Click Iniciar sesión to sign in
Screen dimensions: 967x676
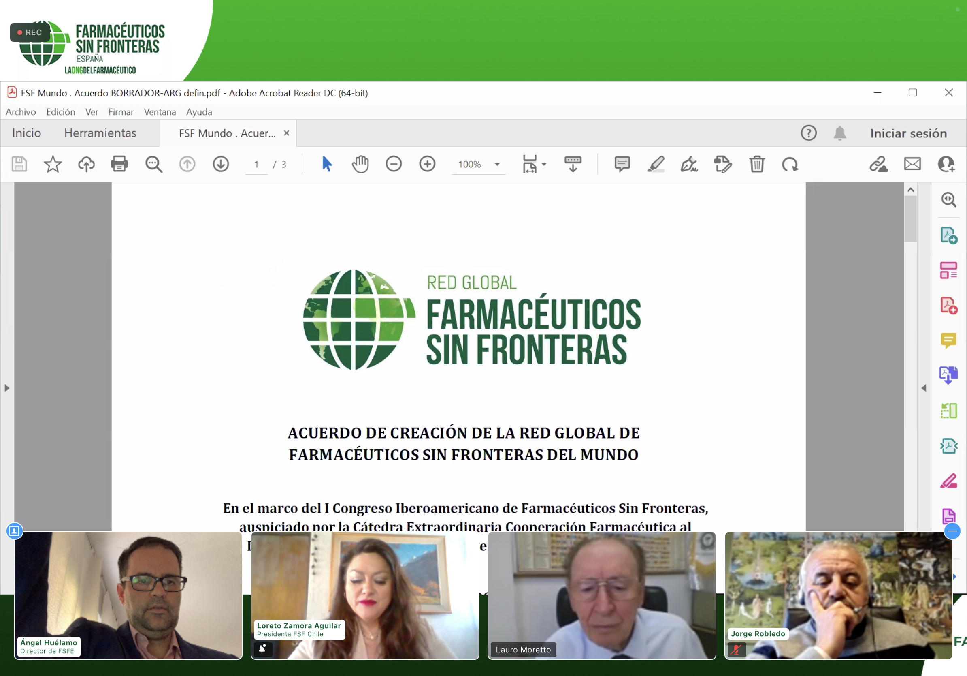click(908, 133)
